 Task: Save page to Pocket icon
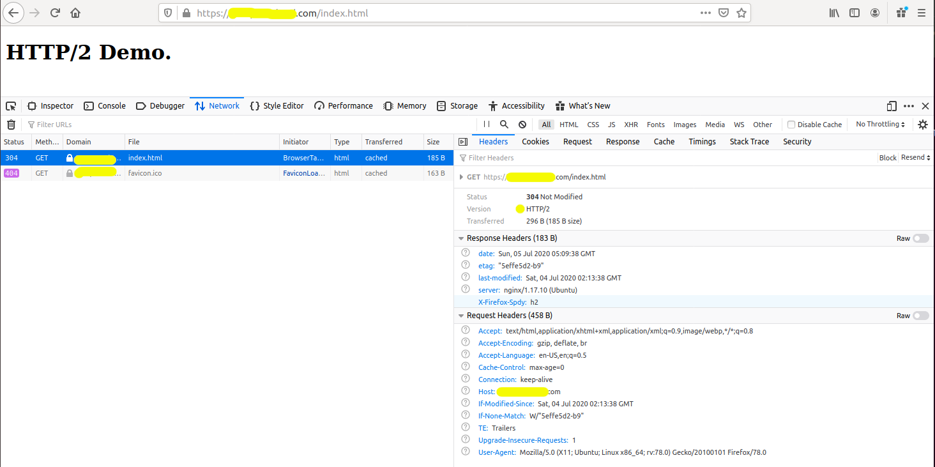(724, 13)
